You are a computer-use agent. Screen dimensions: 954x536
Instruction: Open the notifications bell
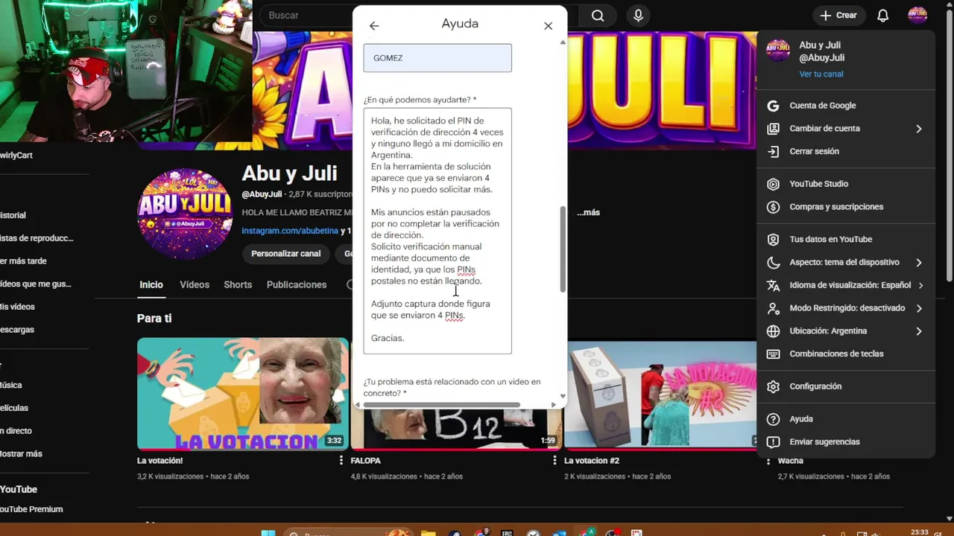882,16
